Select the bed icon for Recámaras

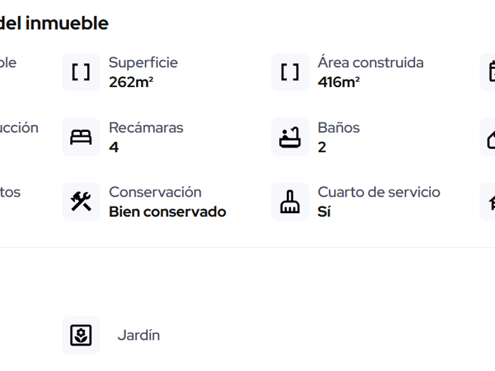coord(81,137)
